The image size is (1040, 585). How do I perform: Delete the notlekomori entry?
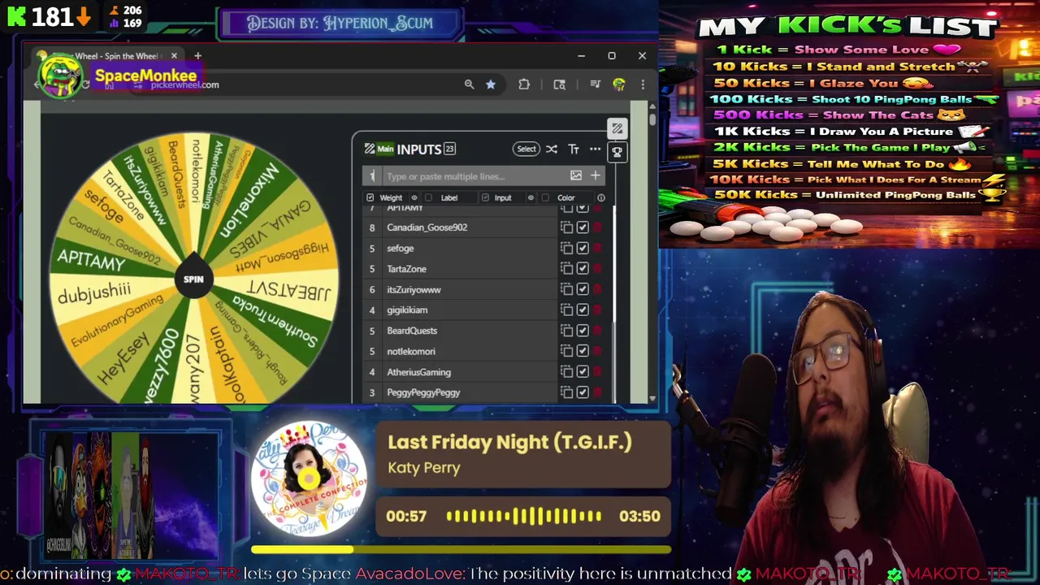[599, 352]
